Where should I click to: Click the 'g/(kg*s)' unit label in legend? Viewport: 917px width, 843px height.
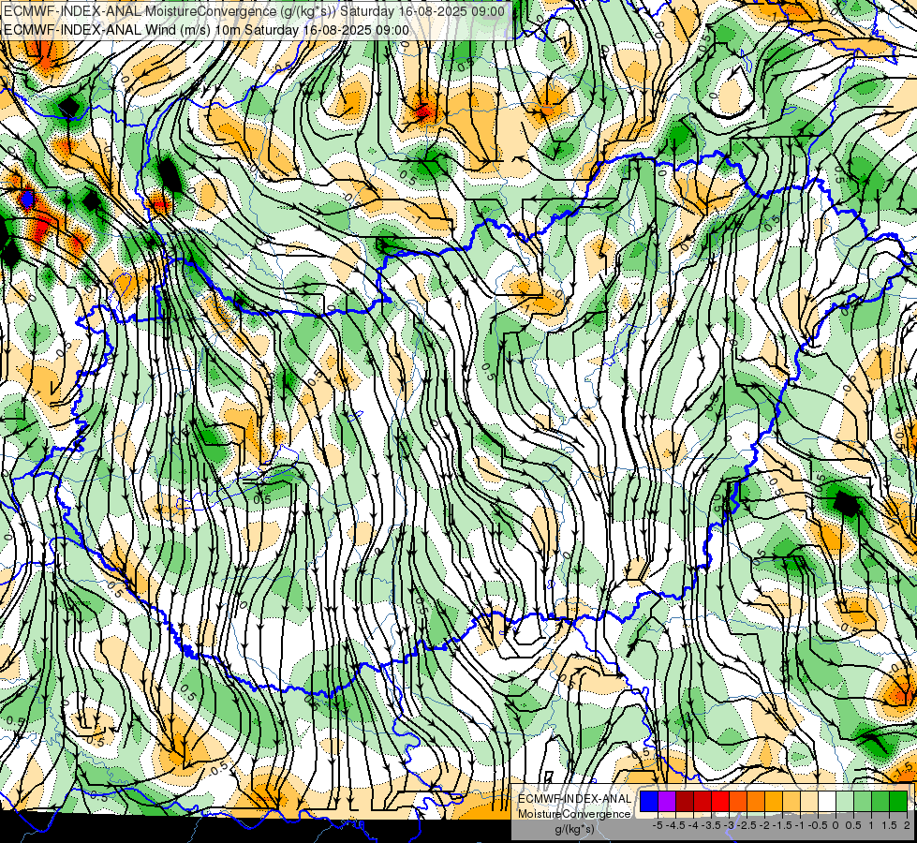click(574, 829)
